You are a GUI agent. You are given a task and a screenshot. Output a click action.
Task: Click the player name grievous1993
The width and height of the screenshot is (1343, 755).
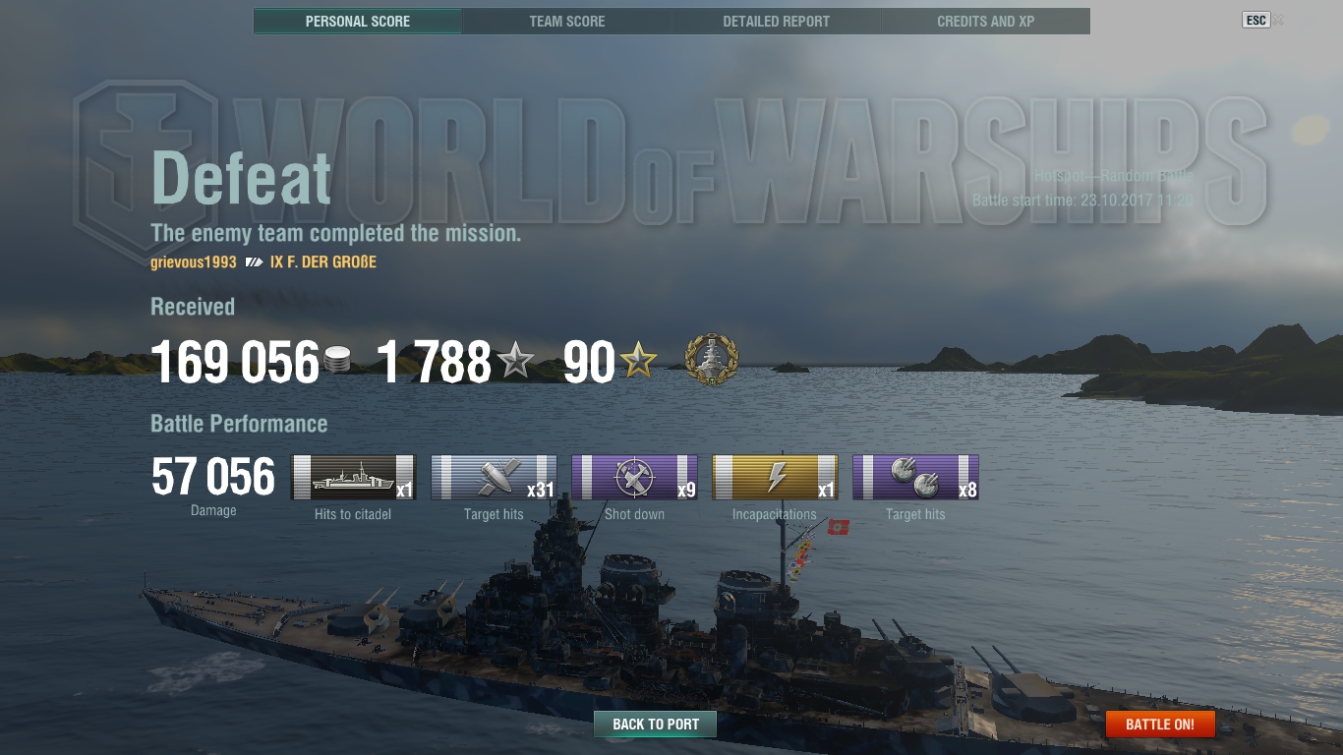click(x=194, y=262)
